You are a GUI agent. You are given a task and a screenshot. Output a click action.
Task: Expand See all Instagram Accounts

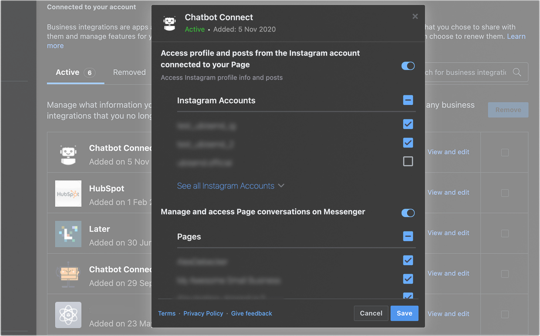click(231, 186)
